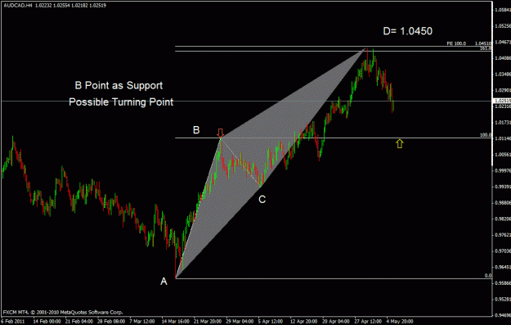
Task: Click the '14 Mar 16:00' date label
Action: click(175, 322)
